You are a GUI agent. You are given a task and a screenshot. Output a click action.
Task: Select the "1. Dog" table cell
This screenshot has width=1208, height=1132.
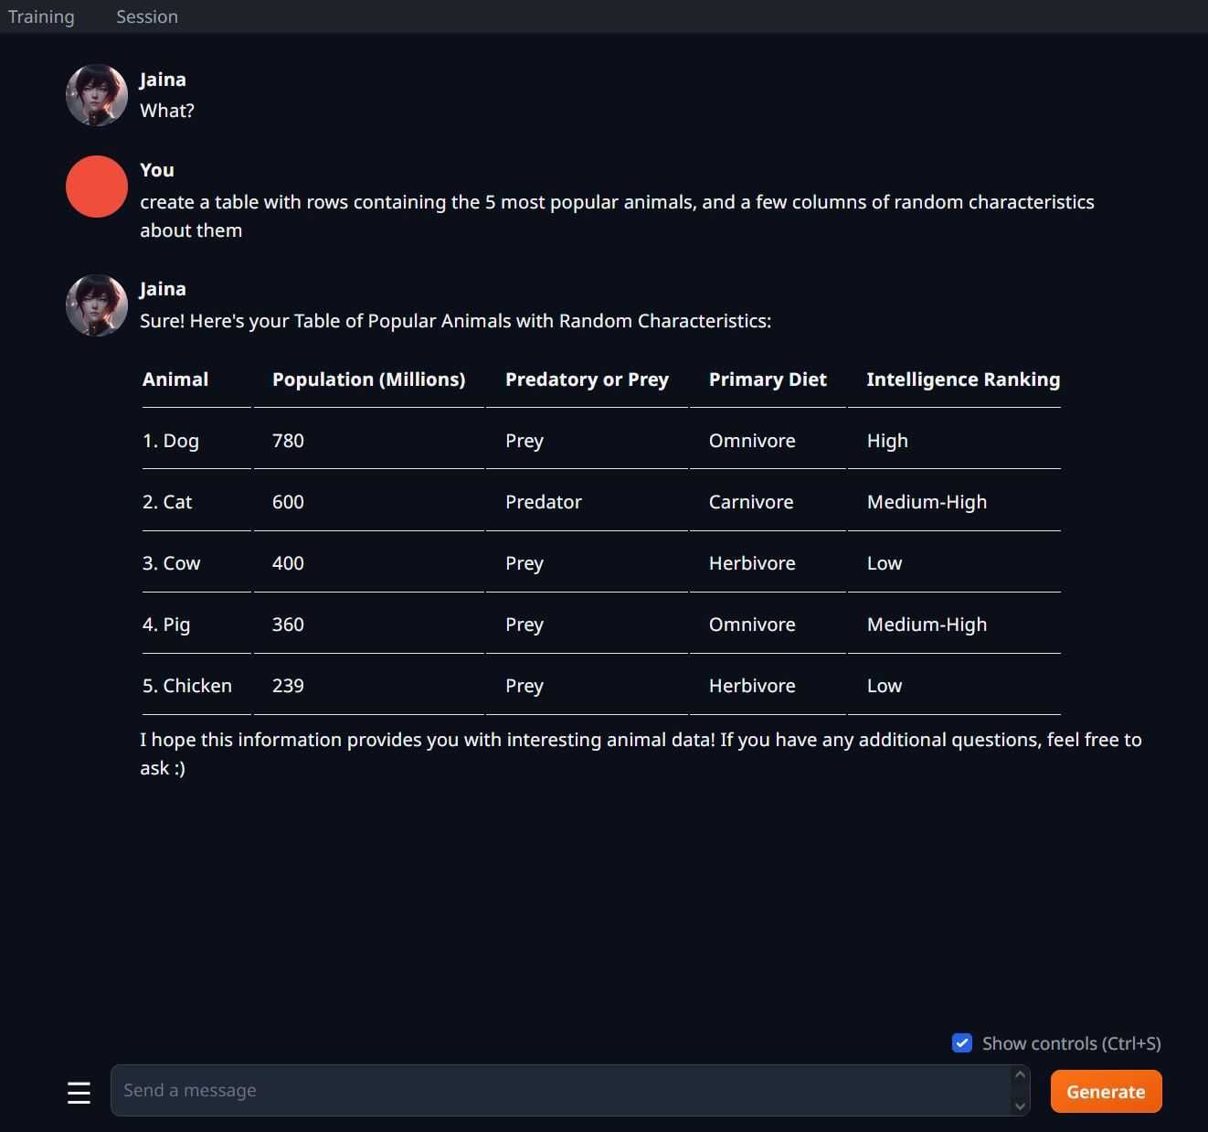click(x=171, y=441)
